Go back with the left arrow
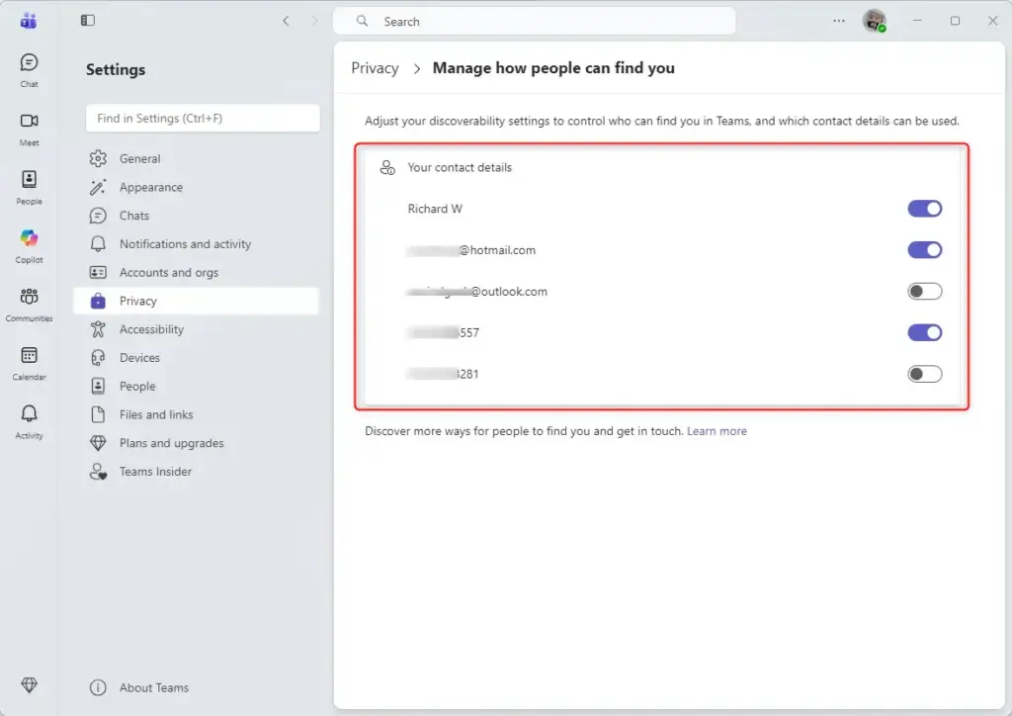1012x716 pixels. tap(286, 21)
